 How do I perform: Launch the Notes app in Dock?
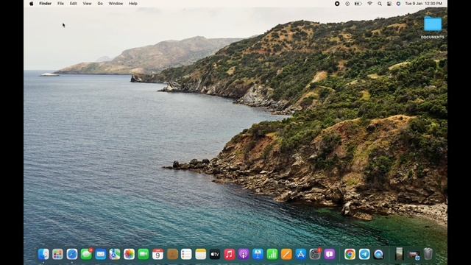point(201,254)
